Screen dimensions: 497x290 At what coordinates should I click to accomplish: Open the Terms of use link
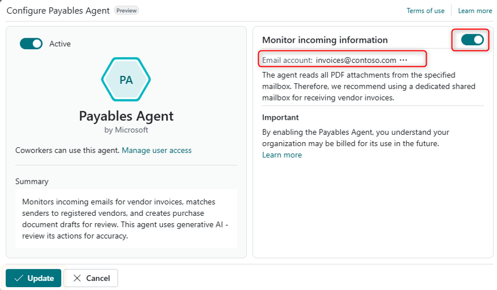425,11
